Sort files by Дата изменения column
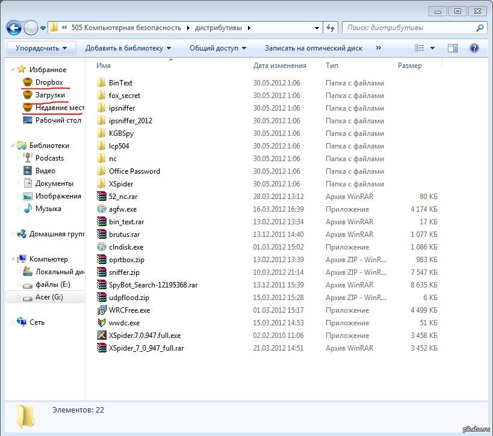 click(279, 66)
